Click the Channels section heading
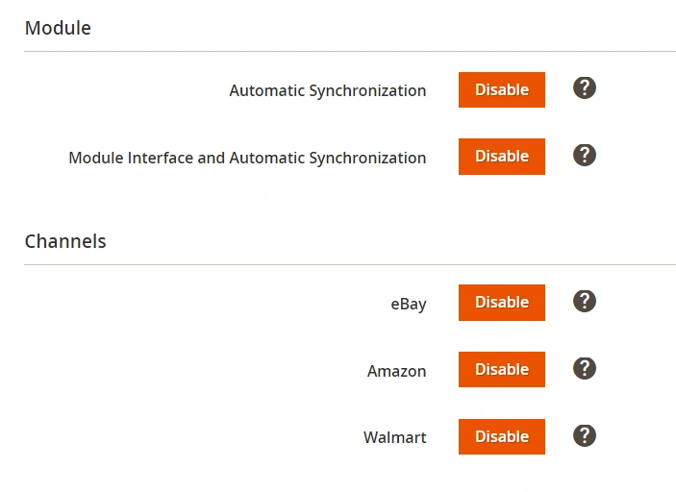 (65, 241)
